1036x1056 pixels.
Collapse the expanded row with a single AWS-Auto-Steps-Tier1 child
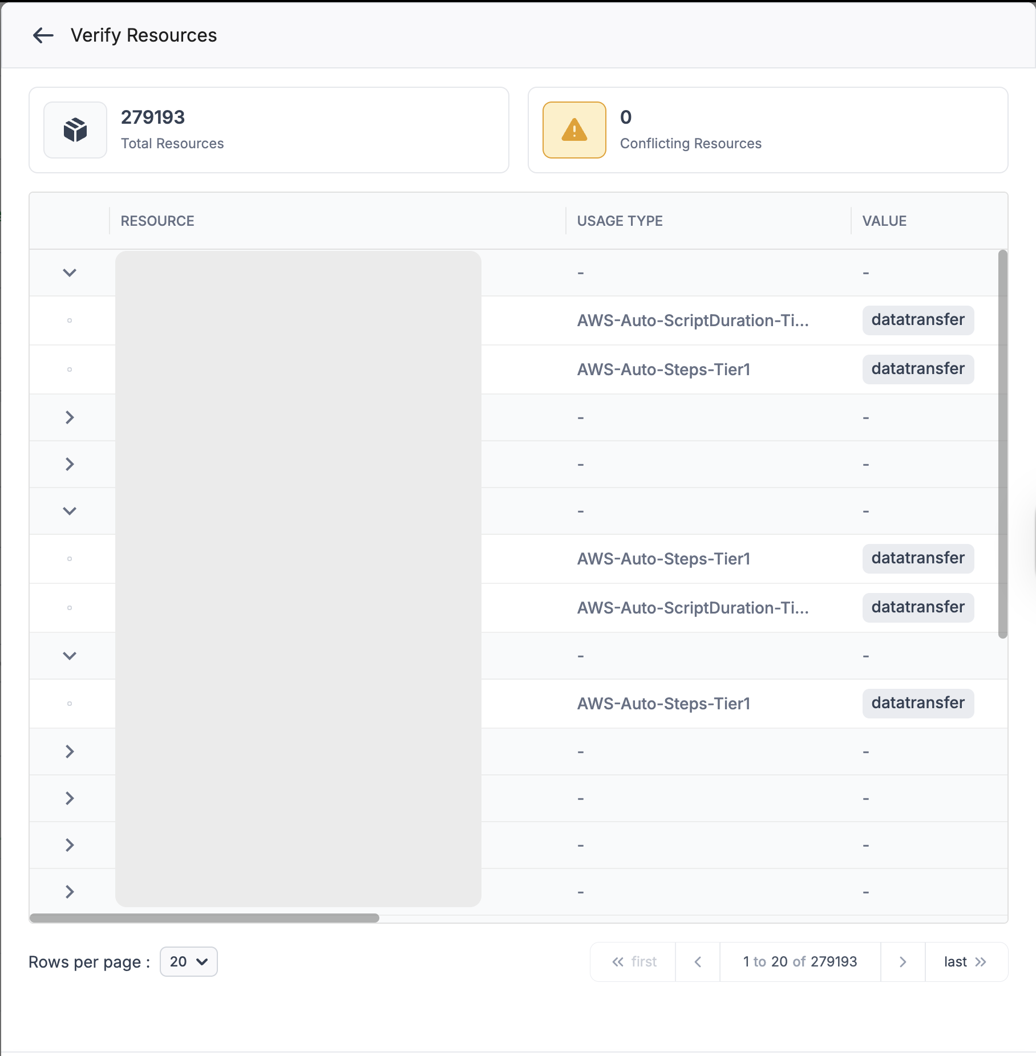(70, 656)
